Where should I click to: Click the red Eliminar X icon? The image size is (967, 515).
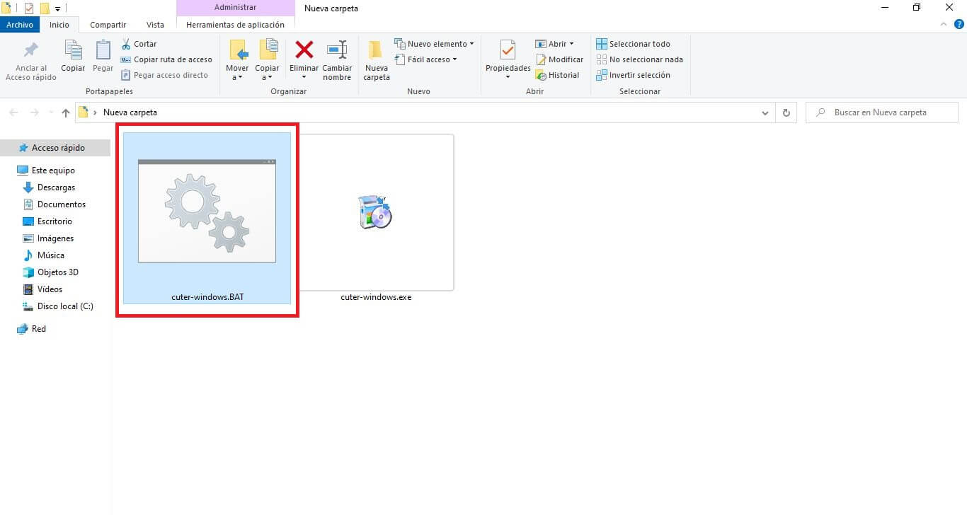304,50
